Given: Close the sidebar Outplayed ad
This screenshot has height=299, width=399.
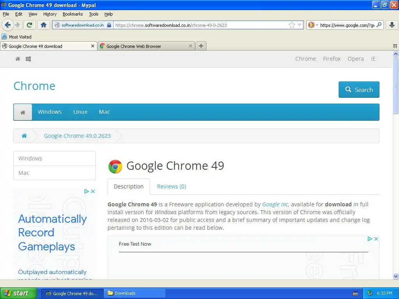Looking at the screenshot, I should 93,191.
